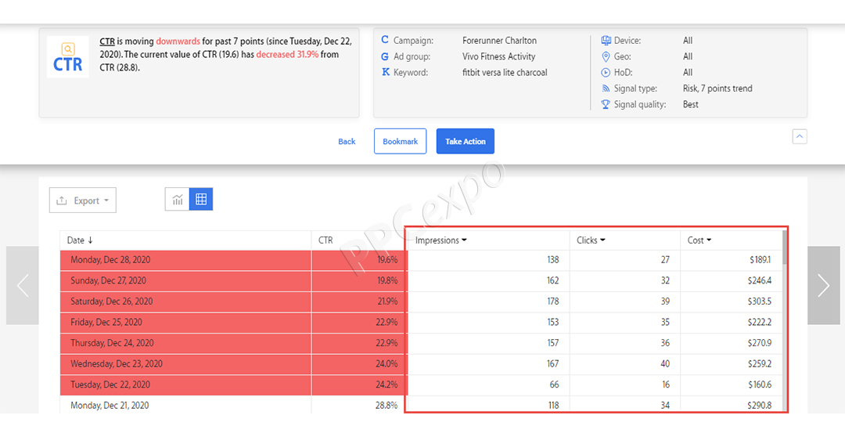Click CTR value 19.8%

click(387, 280)
